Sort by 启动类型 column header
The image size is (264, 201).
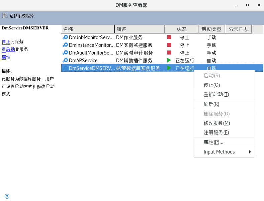(212, 29)
